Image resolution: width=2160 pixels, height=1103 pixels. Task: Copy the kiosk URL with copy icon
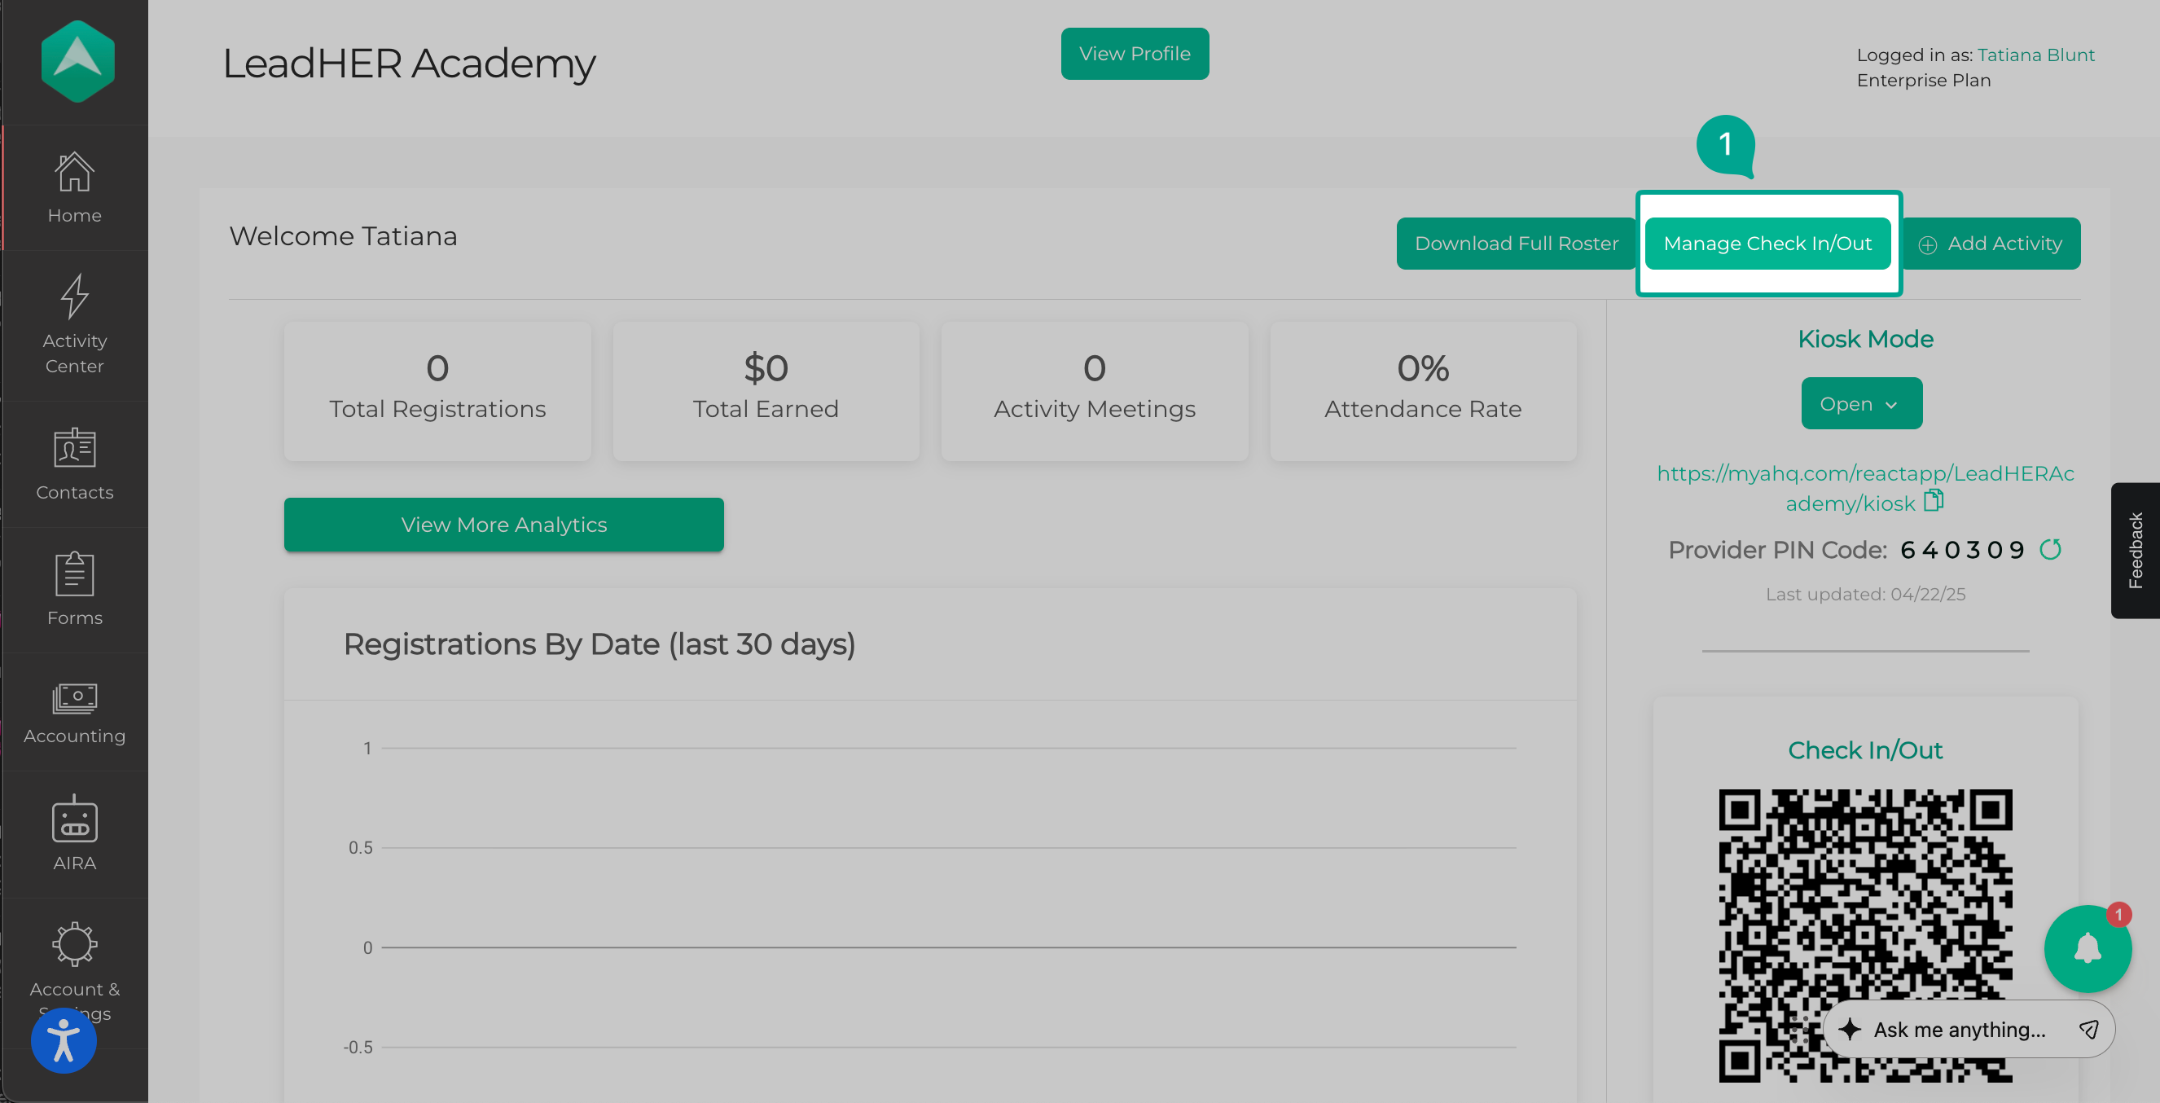coord(1934,501)
